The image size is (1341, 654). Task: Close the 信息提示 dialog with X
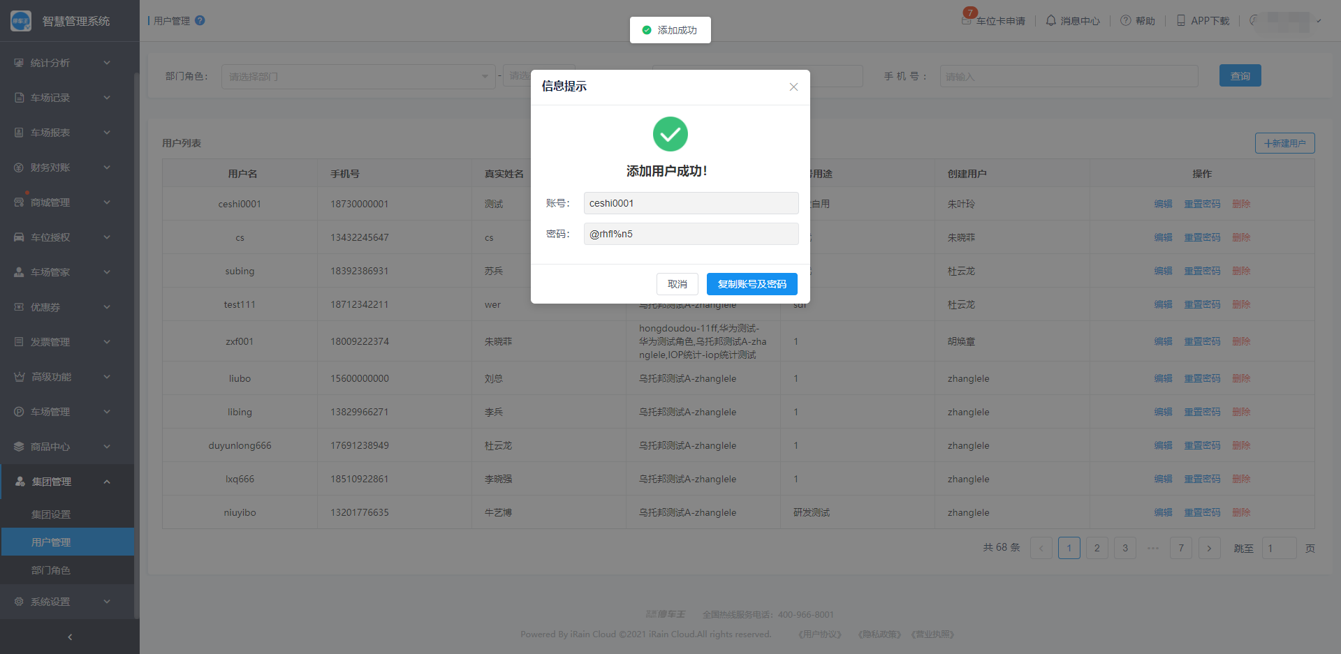tap(793, 87)
